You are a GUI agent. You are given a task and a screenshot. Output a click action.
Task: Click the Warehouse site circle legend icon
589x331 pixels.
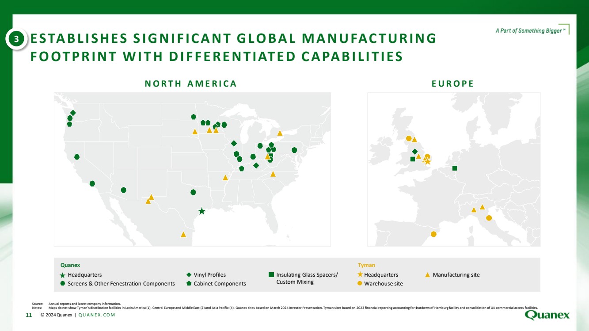pyautogui.click(x=360, y=283)
